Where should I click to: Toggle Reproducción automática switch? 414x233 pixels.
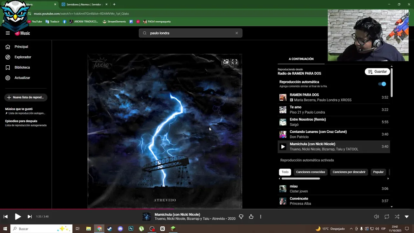(x=382, y=84)
